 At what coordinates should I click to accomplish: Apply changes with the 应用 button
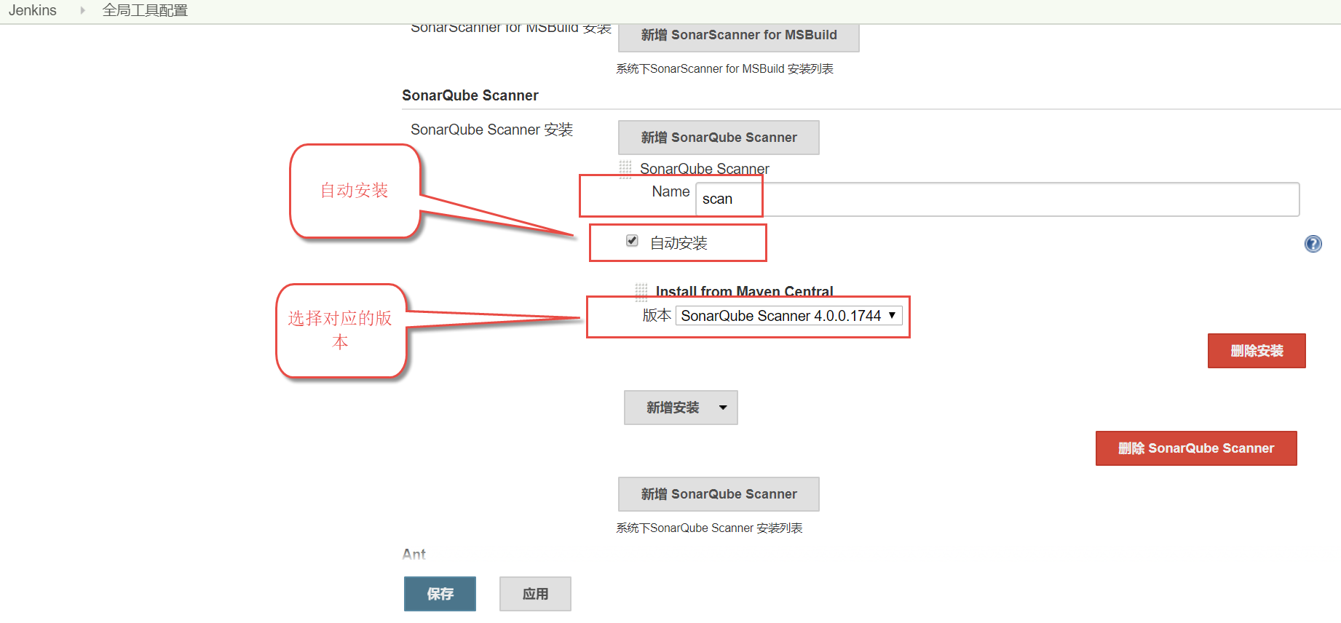pos(535,594)
